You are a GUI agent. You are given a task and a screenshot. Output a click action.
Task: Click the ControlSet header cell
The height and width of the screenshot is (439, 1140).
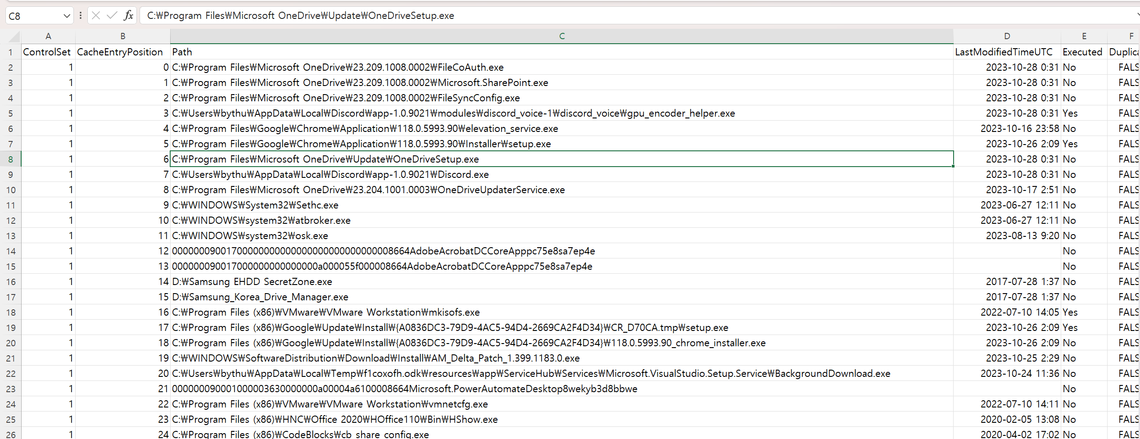coord(48,52)
